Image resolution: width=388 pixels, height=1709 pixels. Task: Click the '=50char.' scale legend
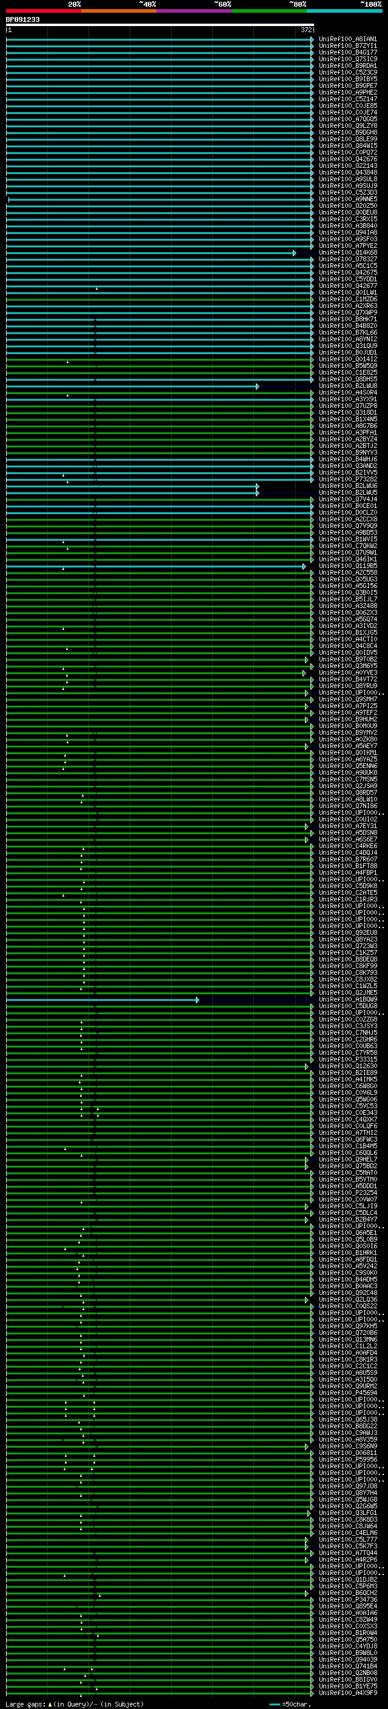296,1704
